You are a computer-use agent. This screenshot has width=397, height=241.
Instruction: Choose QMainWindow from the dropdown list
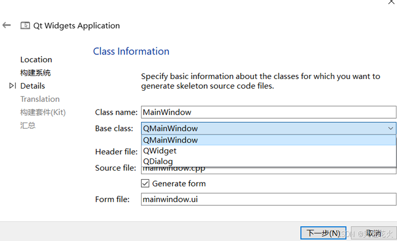pos(268,140)
